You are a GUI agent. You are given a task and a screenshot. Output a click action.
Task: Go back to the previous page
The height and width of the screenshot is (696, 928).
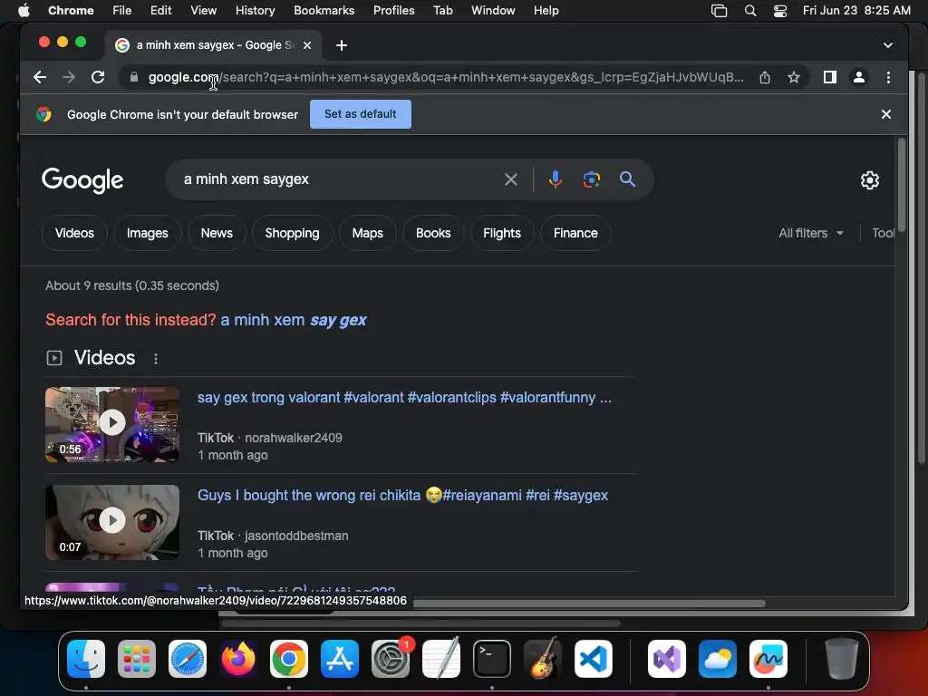point(40,77)
